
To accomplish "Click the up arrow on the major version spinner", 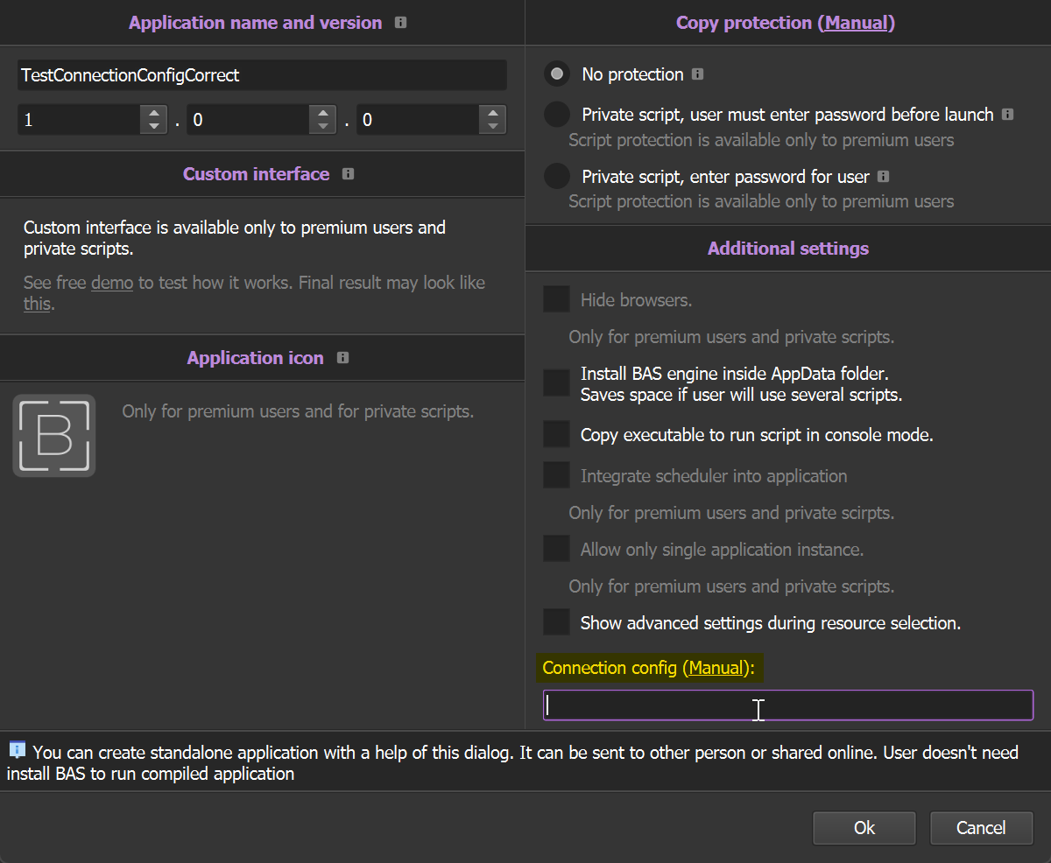I will click(153, 113).
